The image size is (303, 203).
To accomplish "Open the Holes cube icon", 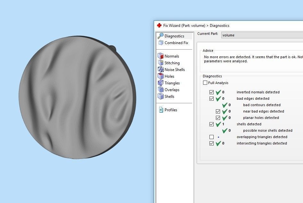I will 160,76.
